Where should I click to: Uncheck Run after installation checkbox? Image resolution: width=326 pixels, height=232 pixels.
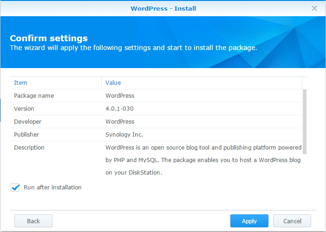coord(15,188)
